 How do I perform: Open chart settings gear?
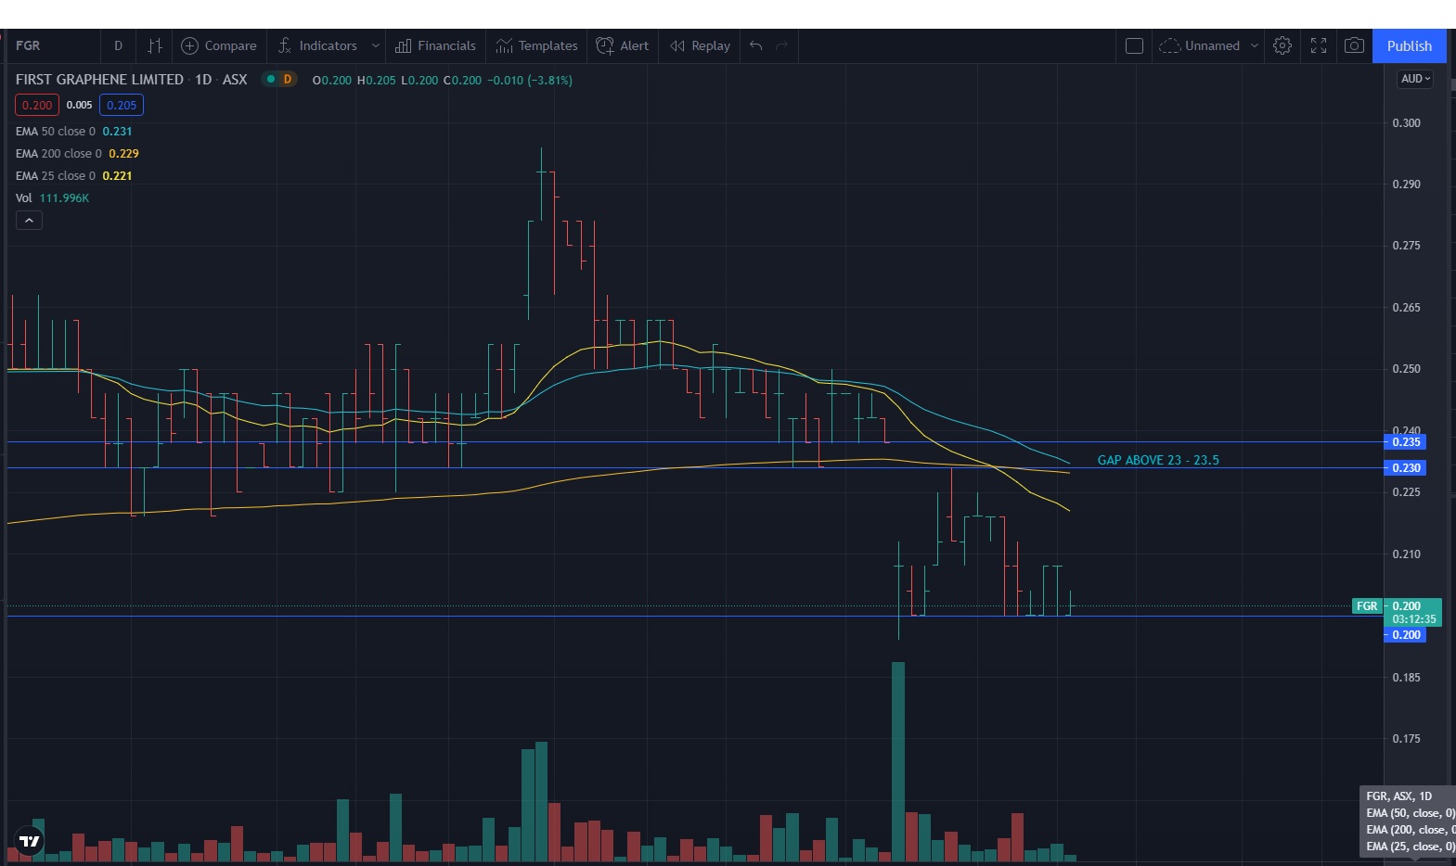[x=1282, y=45]
